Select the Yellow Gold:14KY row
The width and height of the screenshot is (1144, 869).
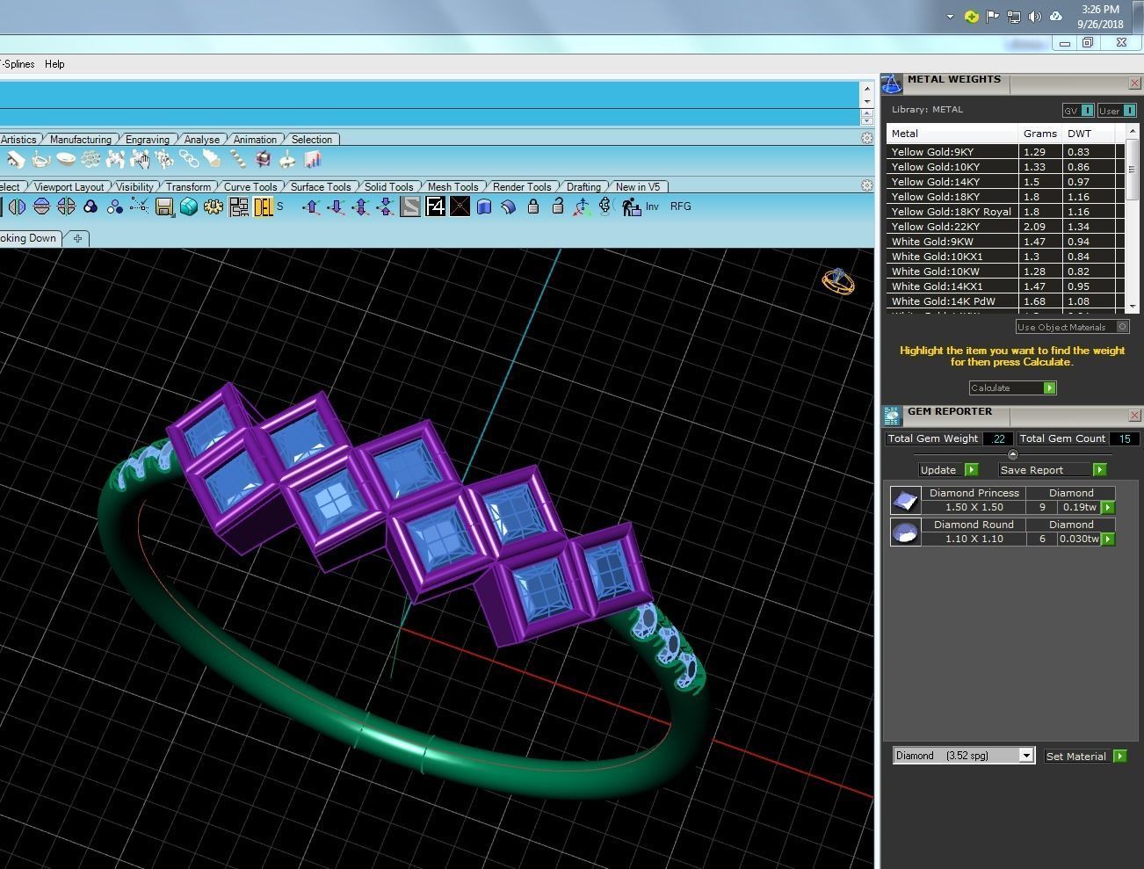click(x=1005, y=182)
